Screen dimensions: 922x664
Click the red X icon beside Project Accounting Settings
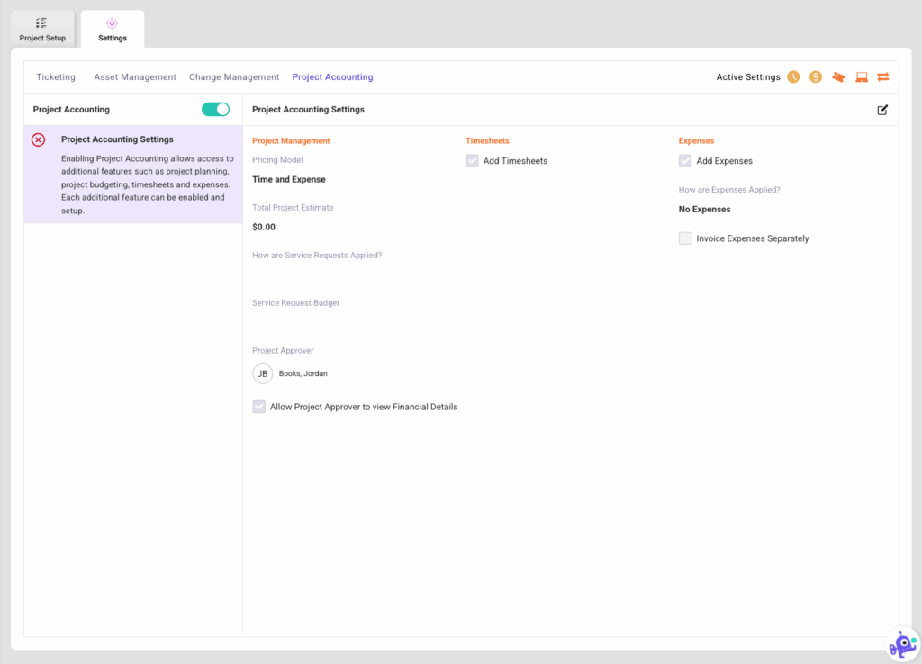click(x=36, y=139)
